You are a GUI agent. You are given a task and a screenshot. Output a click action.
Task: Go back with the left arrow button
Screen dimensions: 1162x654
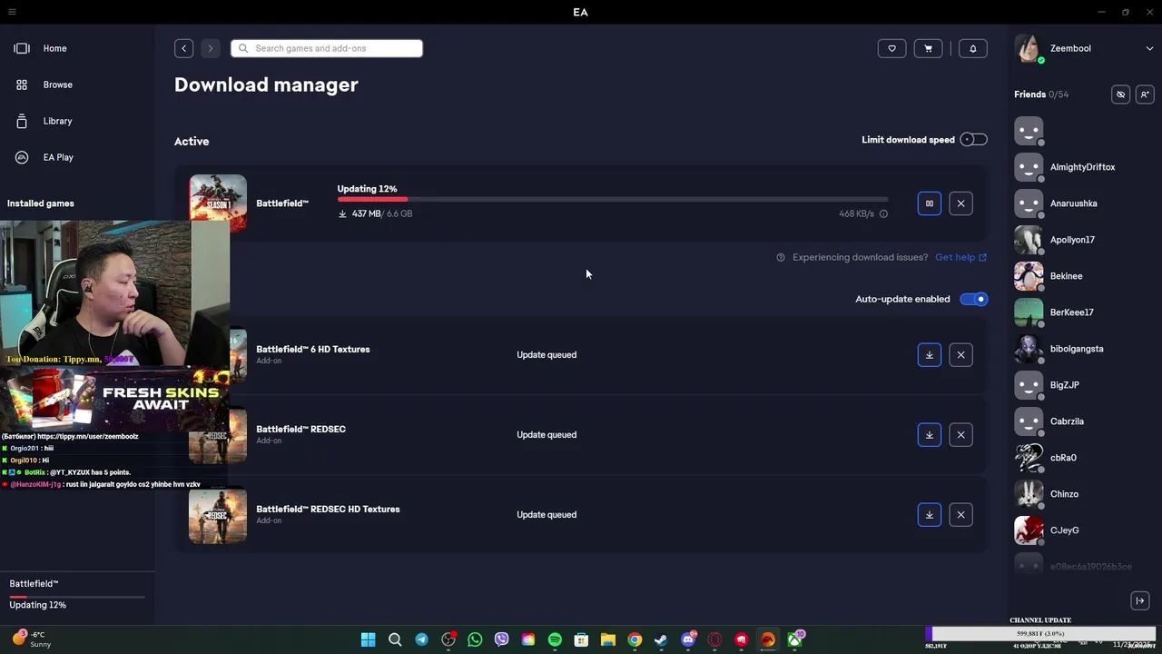pyautogui.click(x=184, y=48)
